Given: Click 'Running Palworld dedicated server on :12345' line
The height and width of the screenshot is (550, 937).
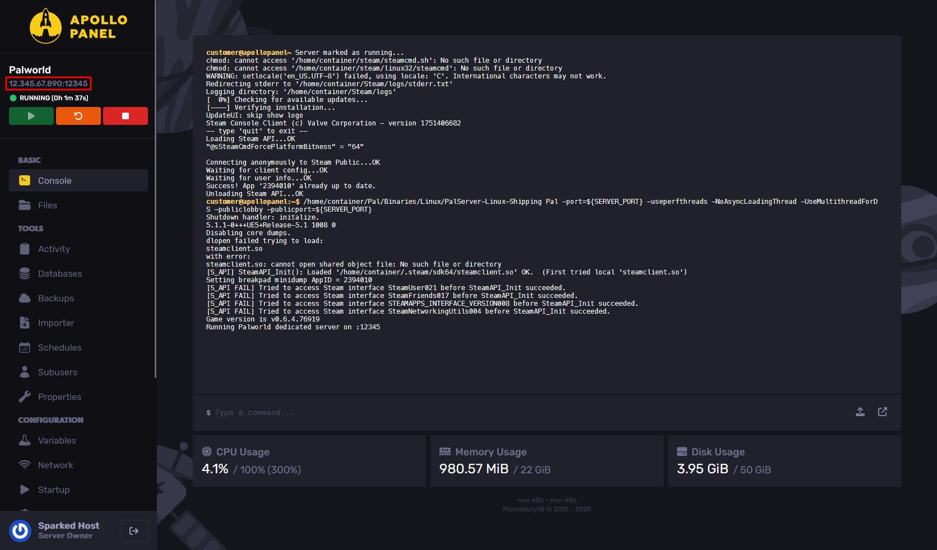Looking at the screenshot, I should tap(293, 327).
